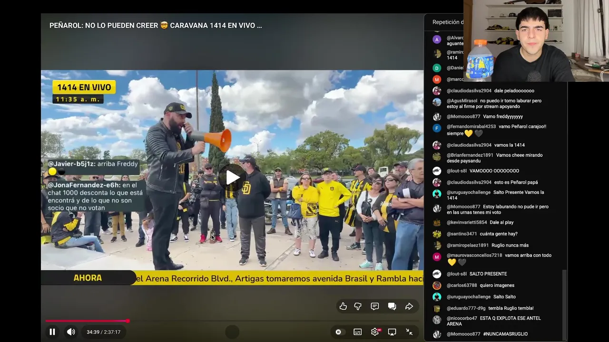The width and height of the screenshot is (609, 342).
Task: Open the Repetición chat header dropdown
Action: (447, 22)
